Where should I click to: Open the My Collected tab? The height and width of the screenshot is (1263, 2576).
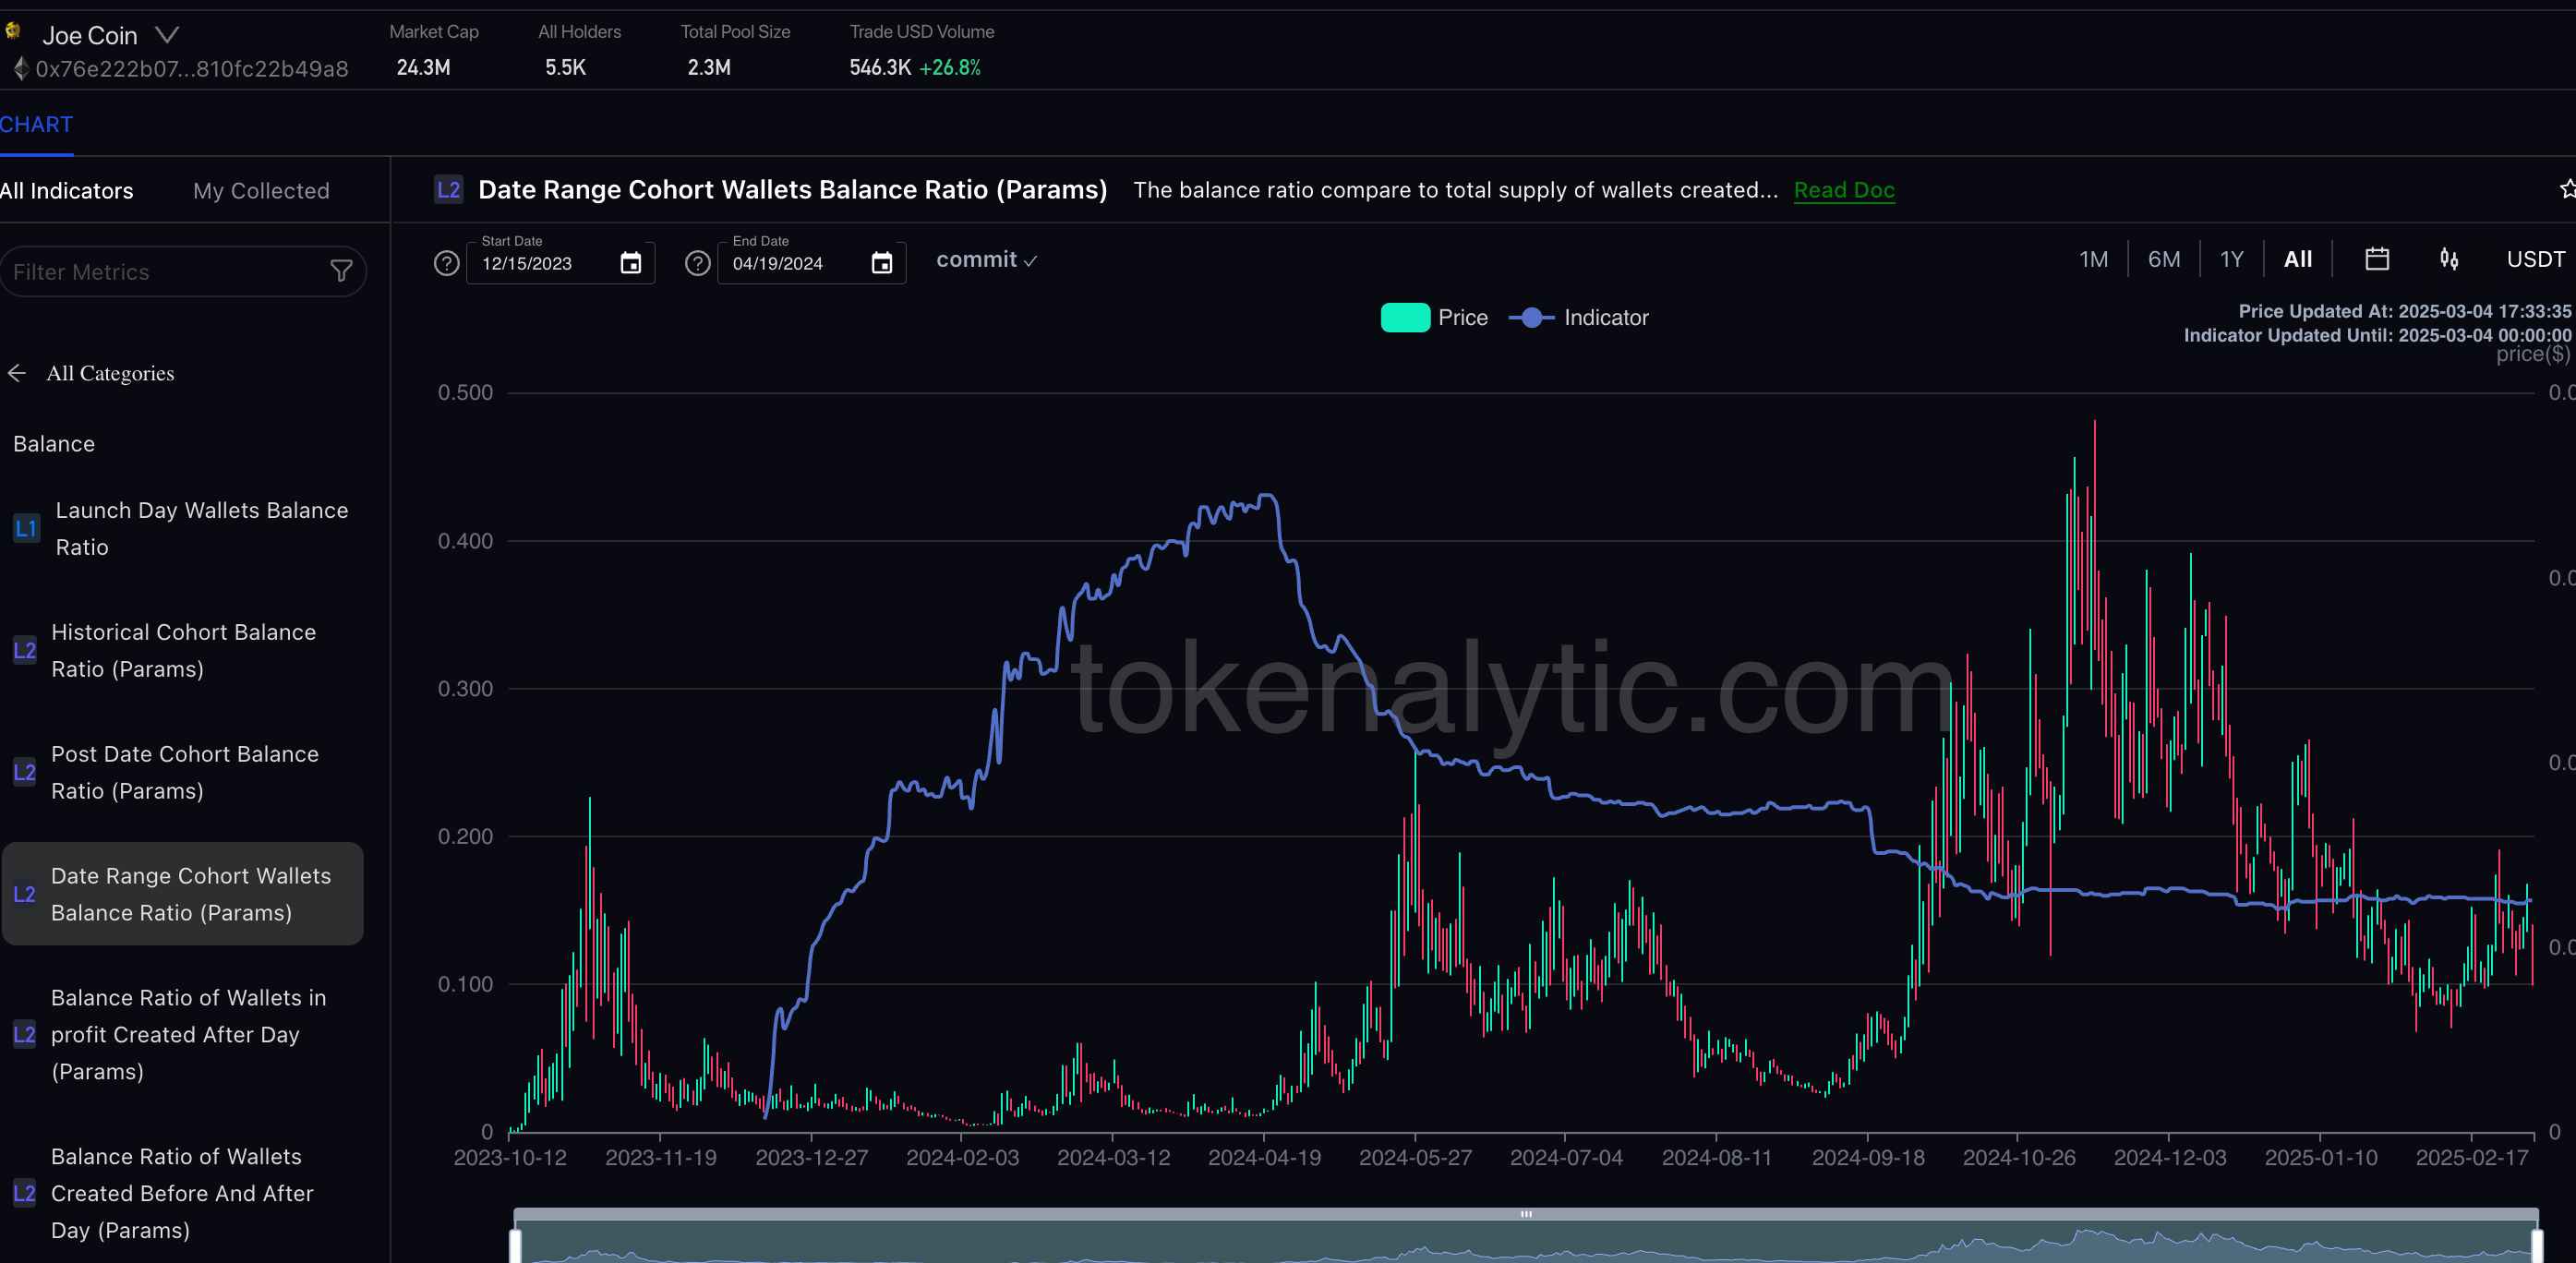coord(261,191)
